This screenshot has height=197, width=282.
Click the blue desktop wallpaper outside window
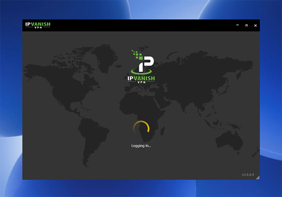point(11,112)
